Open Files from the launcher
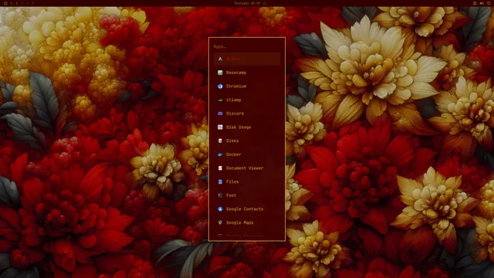494x278 pixels. point(247,181)
